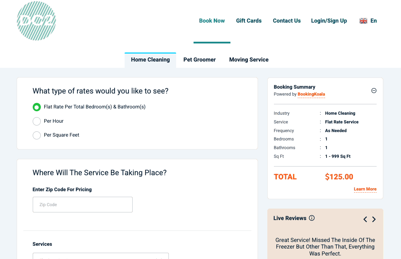The height and width of the screenshot is (259, 401).
Task: Choose the Per Square Feet rate option
Action: click(x=37, y=135)
